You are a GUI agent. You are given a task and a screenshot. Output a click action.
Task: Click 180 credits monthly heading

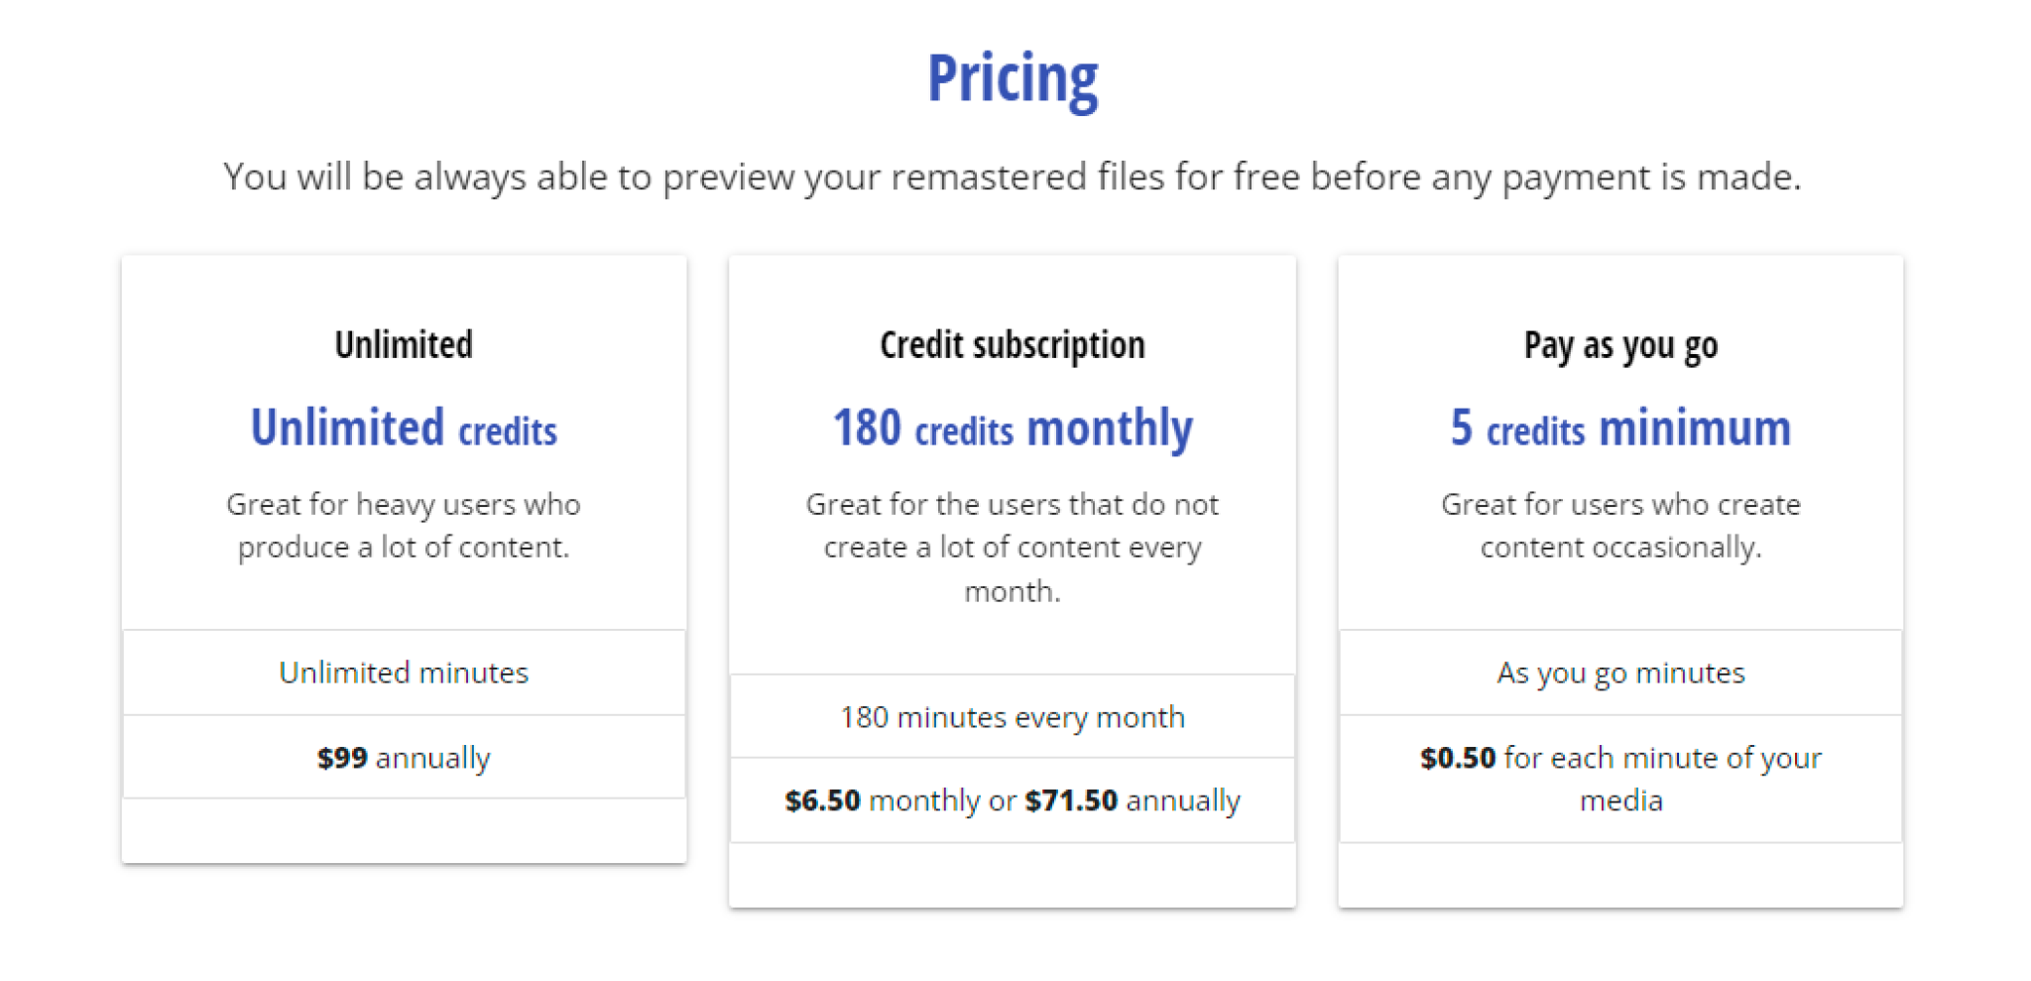click(1013, 429)
